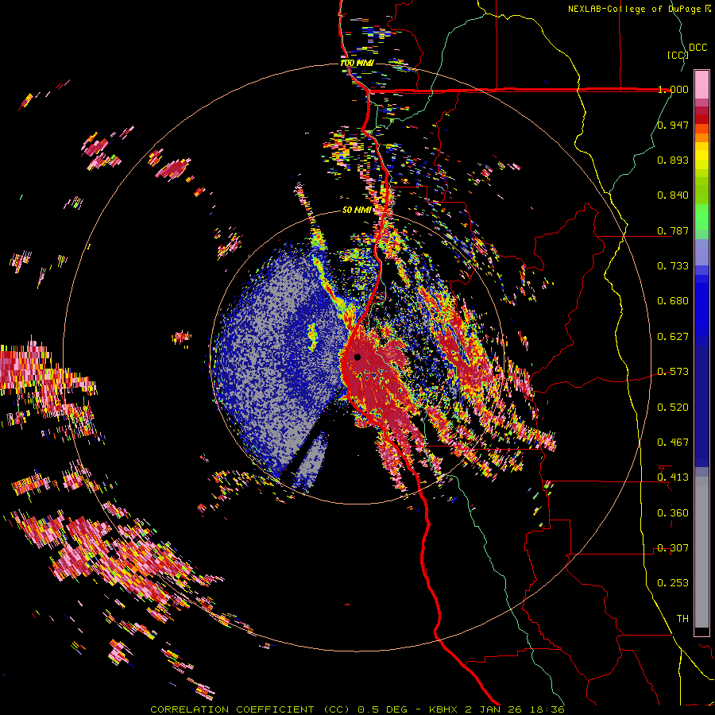The height and width of the screenshot is (715, 715).
Task: Select the 0.467 scale value
Action: tap(673, 442)
